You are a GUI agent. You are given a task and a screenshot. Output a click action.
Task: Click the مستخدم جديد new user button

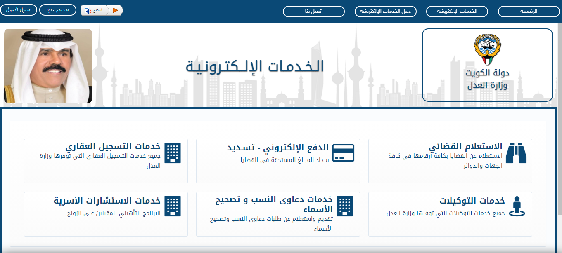coord(58,10)
